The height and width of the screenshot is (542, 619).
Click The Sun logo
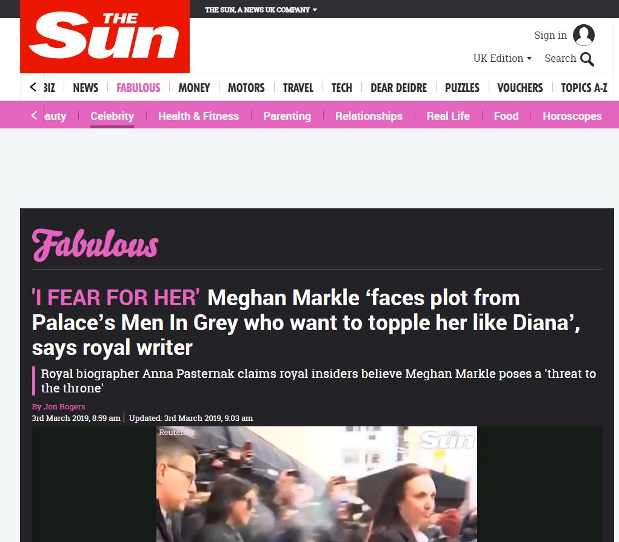(105, 36)
